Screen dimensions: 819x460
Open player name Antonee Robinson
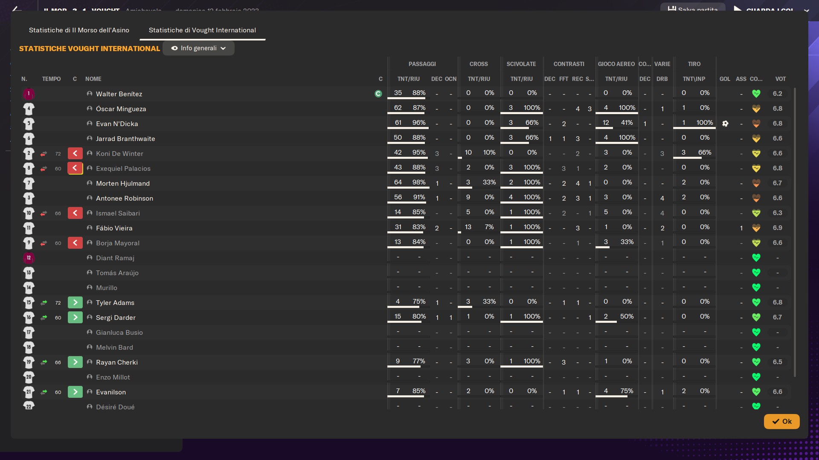tap(124, 198)
